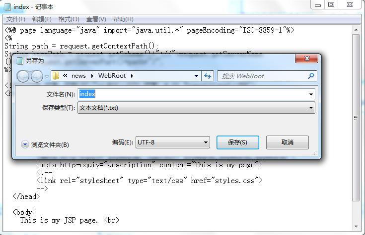Open the Help (帮助) menu
The image size is (365, 235).
tap(123, 19)
